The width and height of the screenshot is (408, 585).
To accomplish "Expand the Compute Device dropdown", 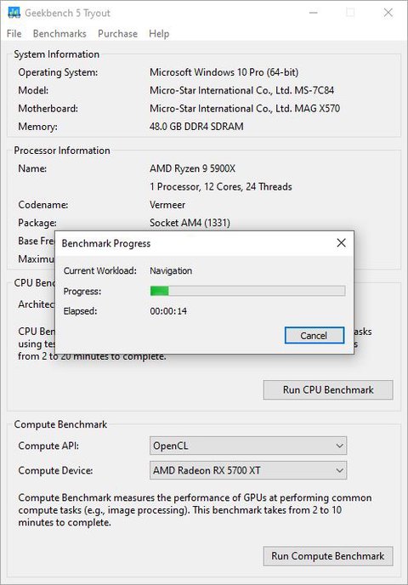I will [248, 470].
